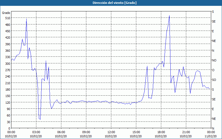Select the 90 y-axis value
This screenshot has width=222, height=139.
coord(9,109)
